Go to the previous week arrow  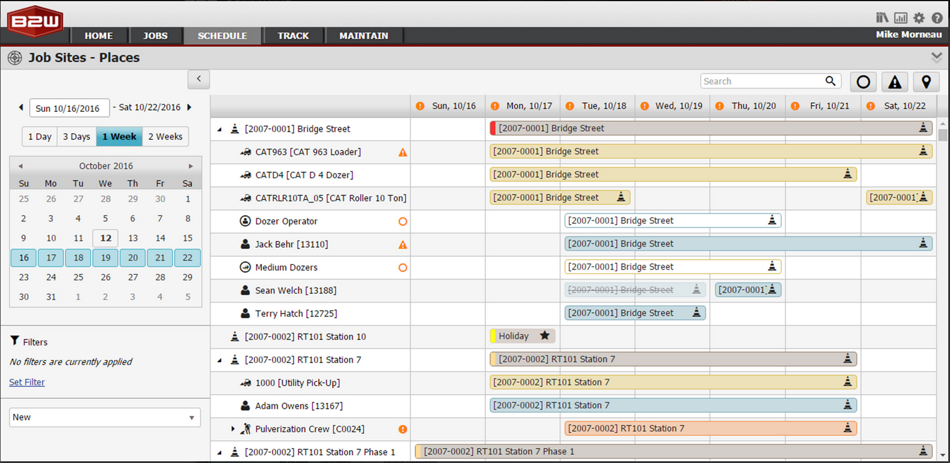click(21, 107)
